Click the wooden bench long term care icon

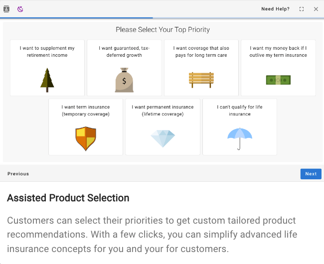click(201, 80)
